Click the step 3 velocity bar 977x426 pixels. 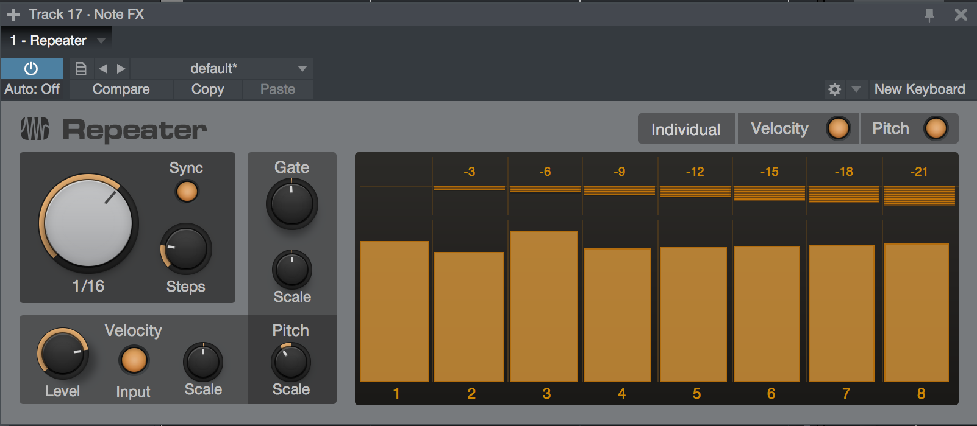click(544, 307)
